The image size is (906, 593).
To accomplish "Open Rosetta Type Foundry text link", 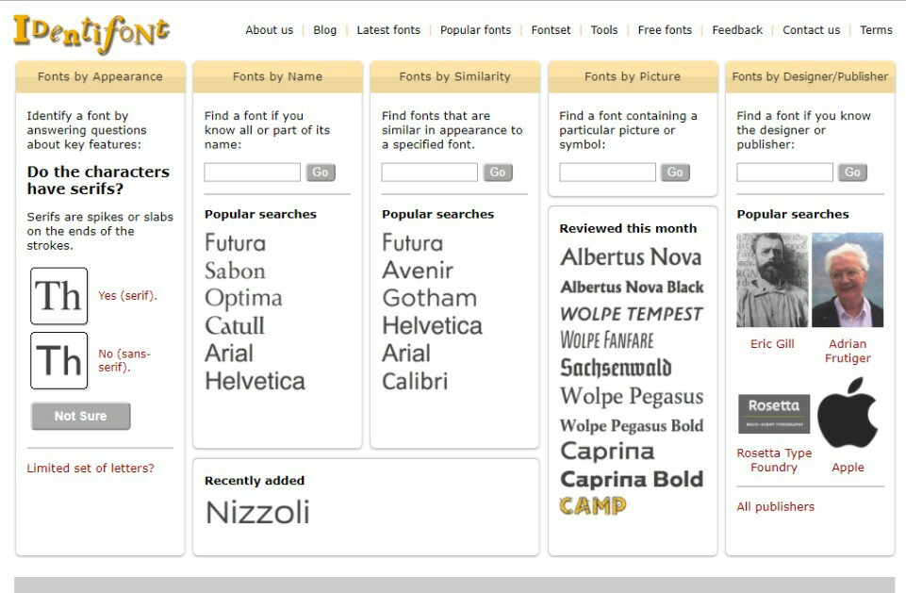I will click(774, 460).
